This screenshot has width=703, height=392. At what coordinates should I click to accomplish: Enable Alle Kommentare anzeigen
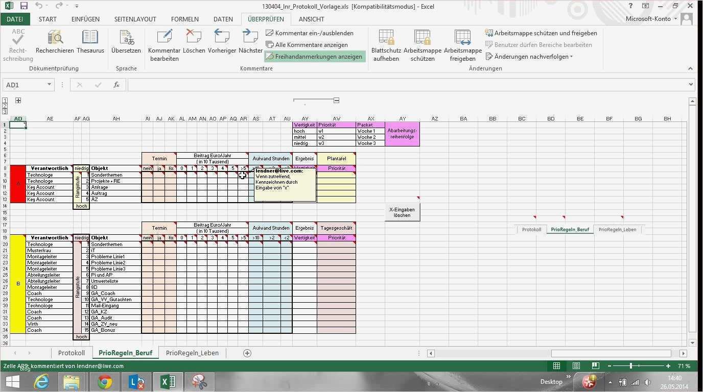pyautogui.click(x=304, y=44)
